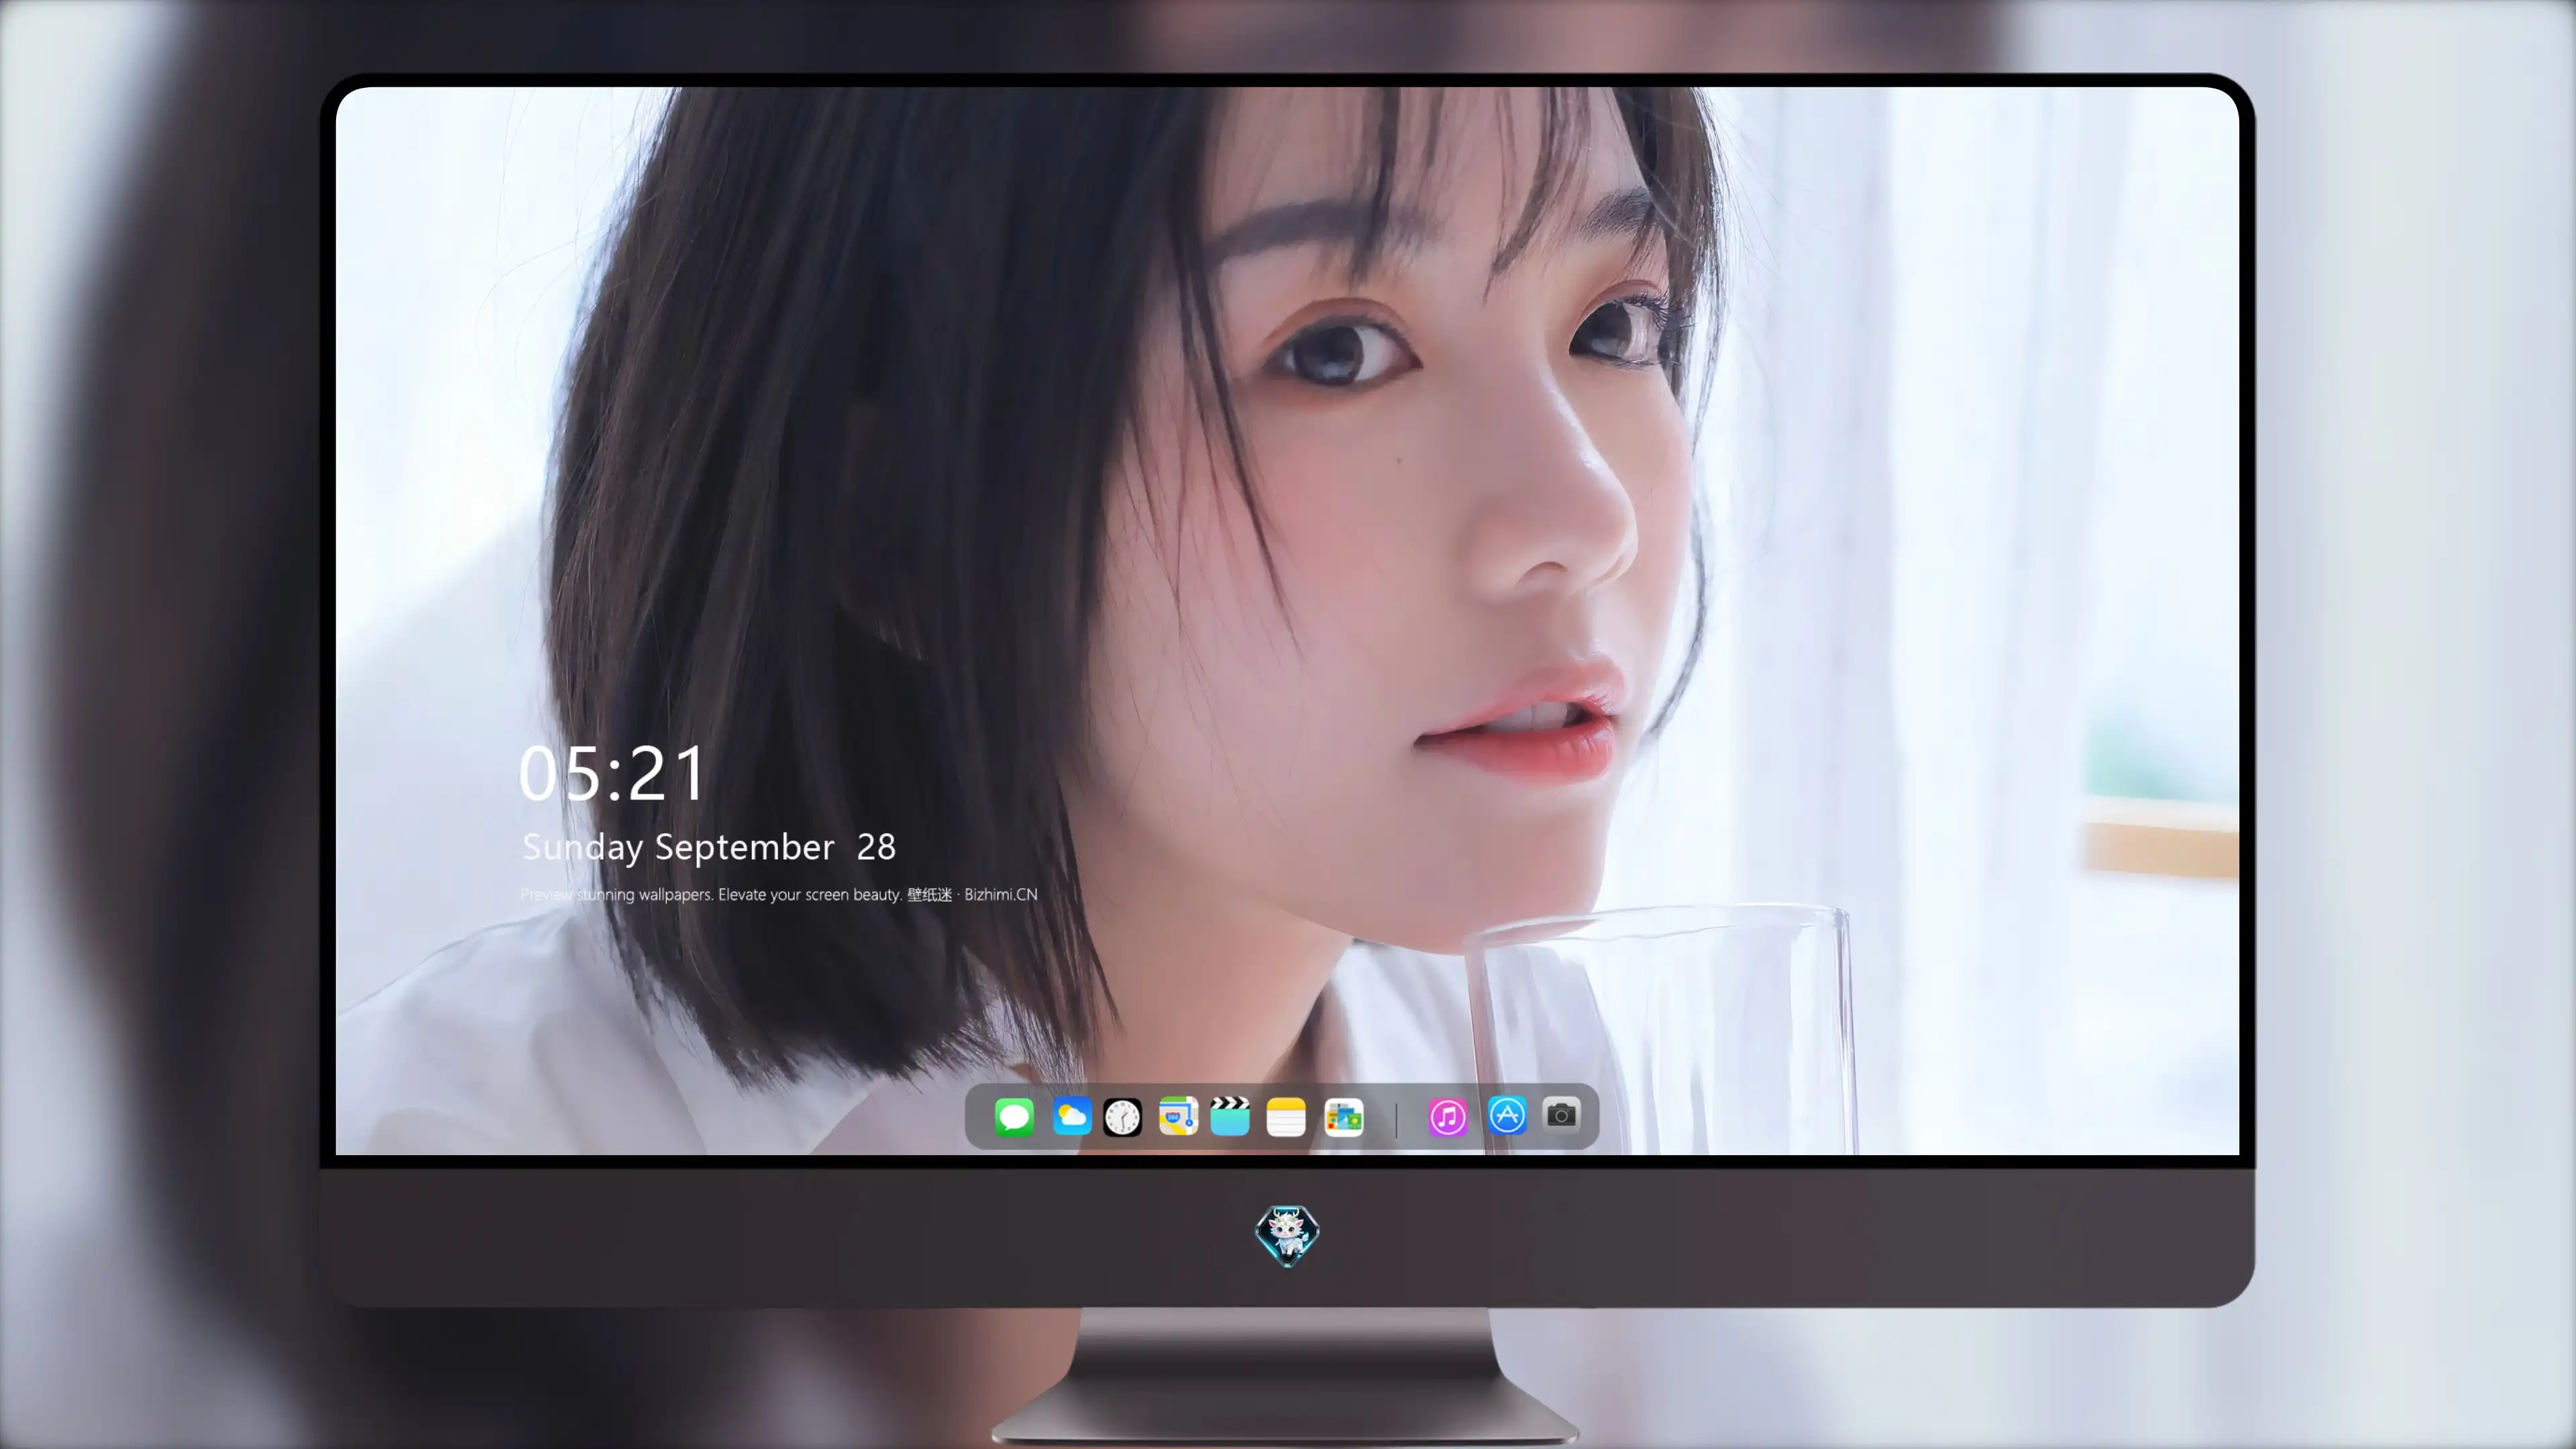The width and height of the screenshot is (2576, 1449).
Task: Launch the Weather app from the dock
Action: click(x=1072, y=1116)
